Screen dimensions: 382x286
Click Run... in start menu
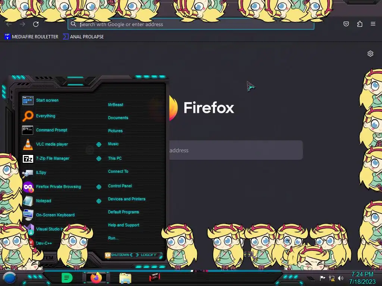[113, 238]
